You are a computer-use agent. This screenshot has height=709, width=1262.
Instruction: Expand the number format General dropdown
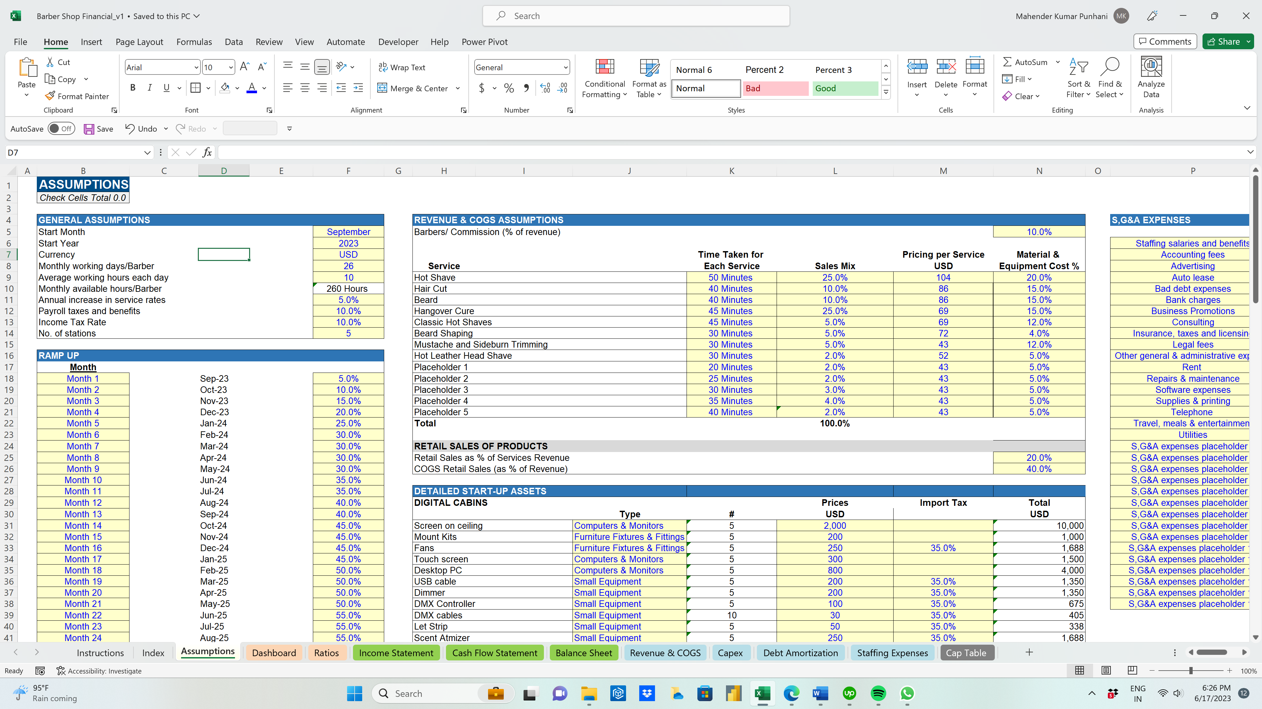[x=565, y=68]
